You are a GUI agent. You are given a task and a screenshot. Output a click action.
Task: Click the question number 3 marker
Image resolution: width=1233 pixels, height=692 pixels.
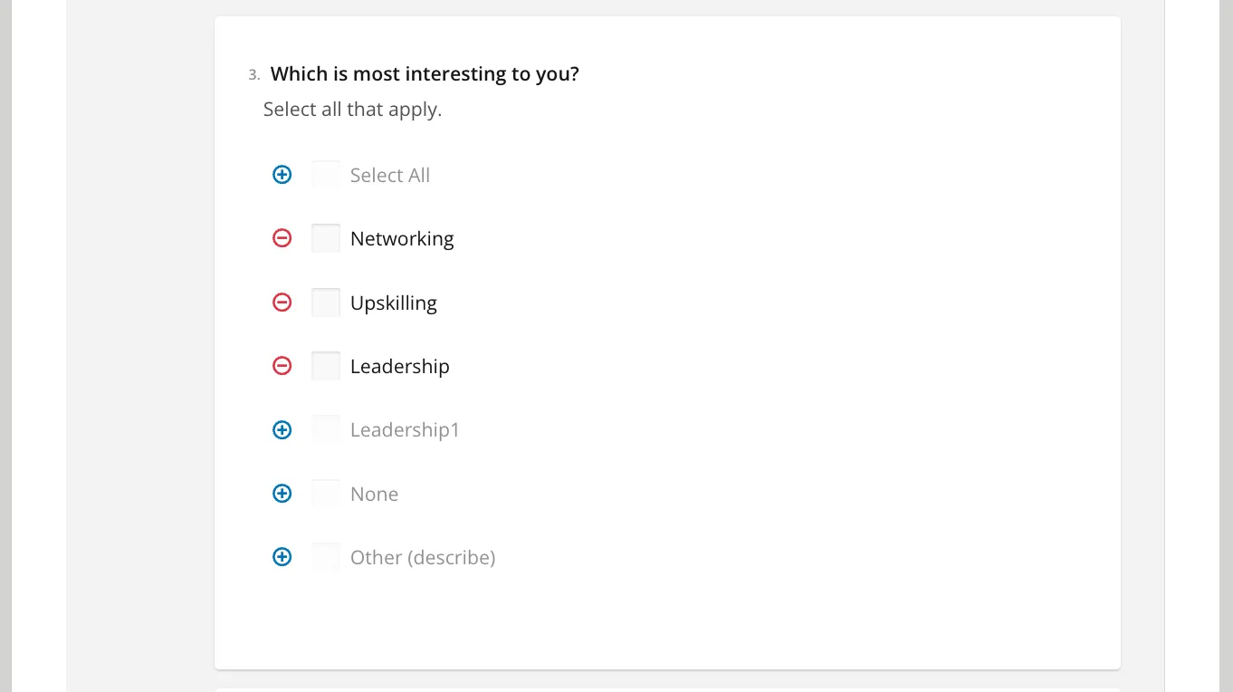point(253,75)
